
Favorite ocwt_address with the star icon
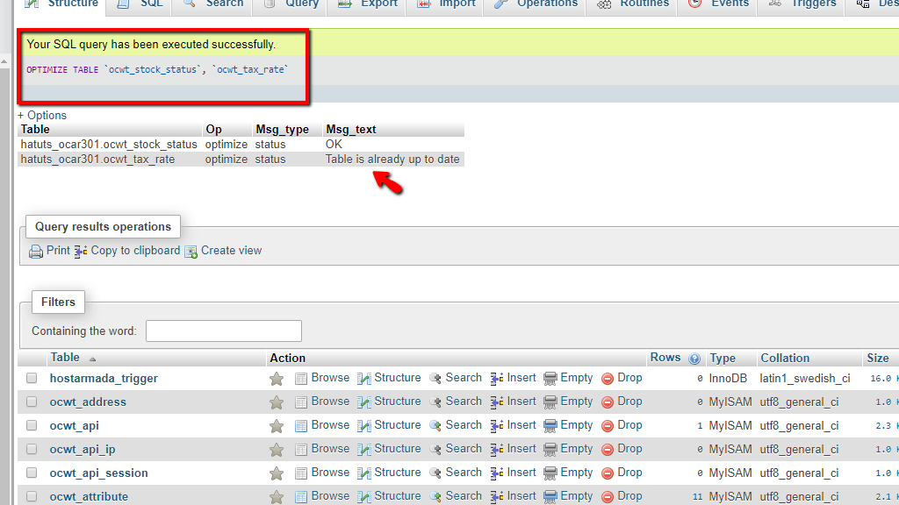coord(277,402)
